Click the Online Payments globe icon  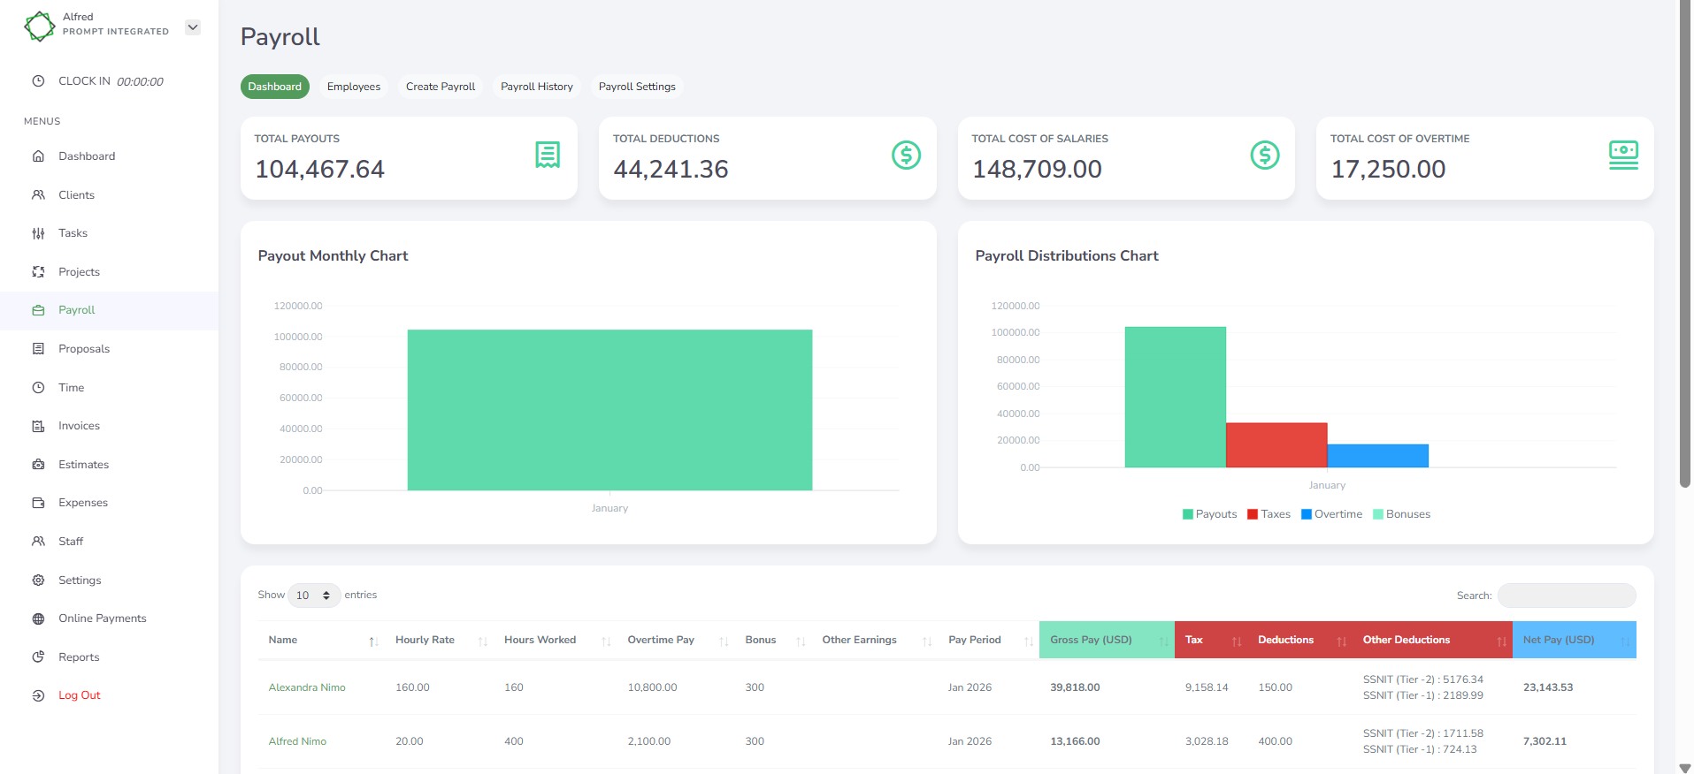[x=38, y=618]
